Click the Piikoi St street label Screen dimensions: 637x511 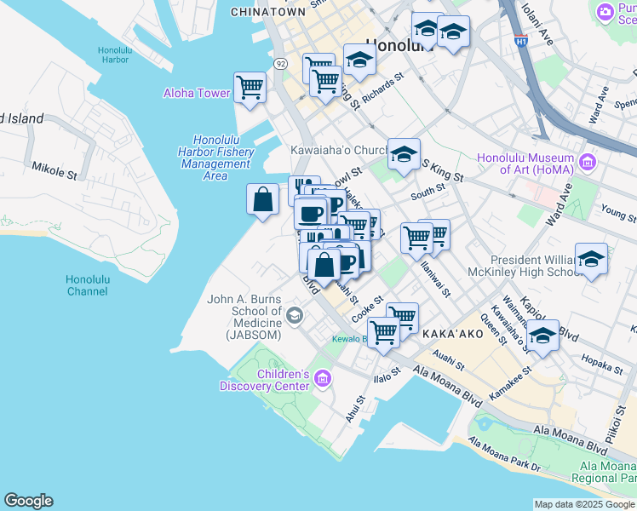(616, 424)
